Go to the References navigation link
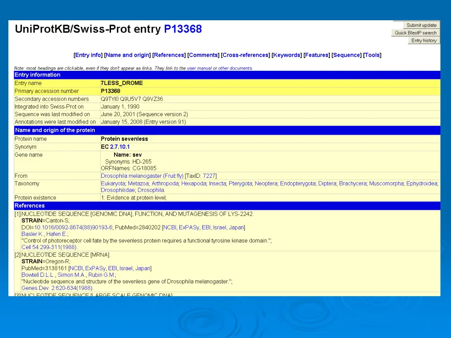This screenshot has width=451, height=338. (169, 55)
